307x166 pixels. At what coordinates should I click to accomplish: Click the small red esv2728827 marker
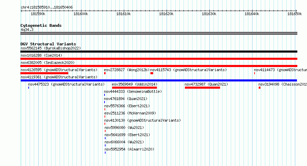coord(105,73)
